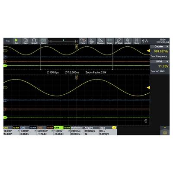
Task: Click the 11.75V DVM reading
Action: [163, 66]
